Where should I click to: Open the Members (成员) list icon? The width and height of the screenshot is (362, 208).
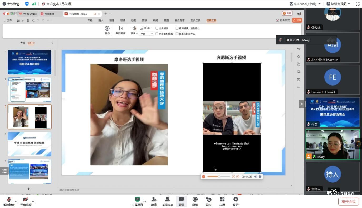click(x=167, y=200)
